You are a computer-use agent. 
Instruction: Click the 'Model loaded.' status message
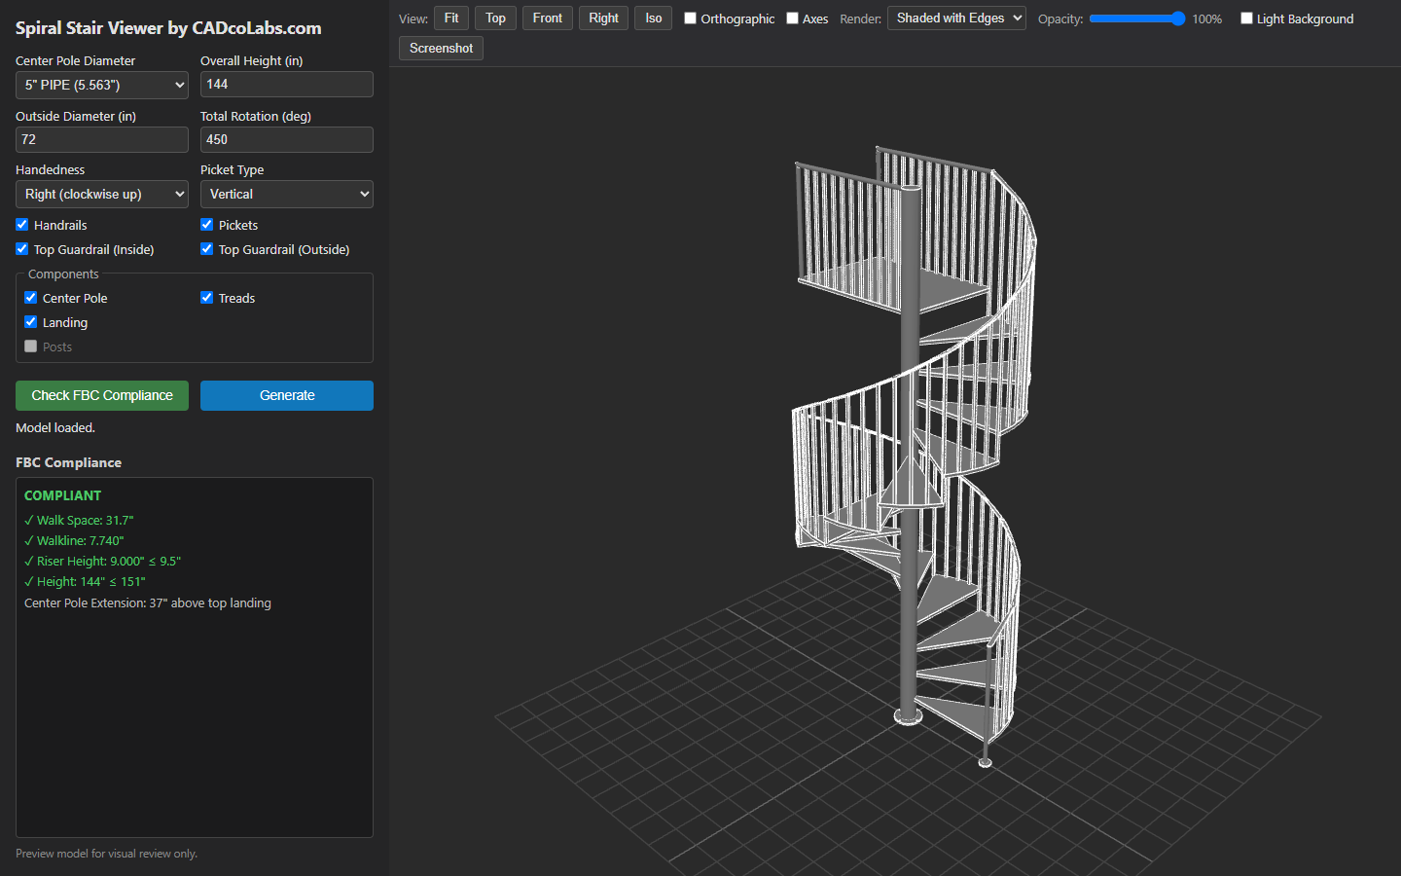coord(55,427)
